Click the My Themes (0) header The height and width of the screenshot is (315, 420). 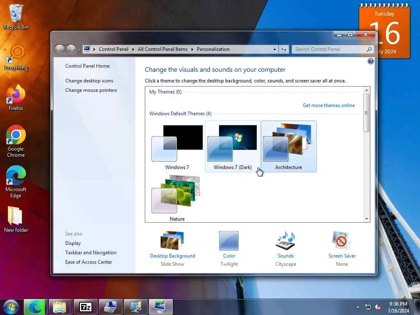165,92
